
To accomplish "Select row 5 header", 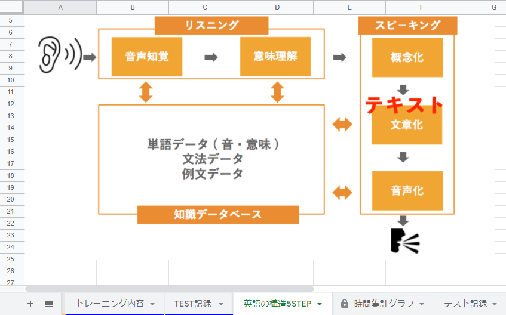I will (x=11, y=20).
